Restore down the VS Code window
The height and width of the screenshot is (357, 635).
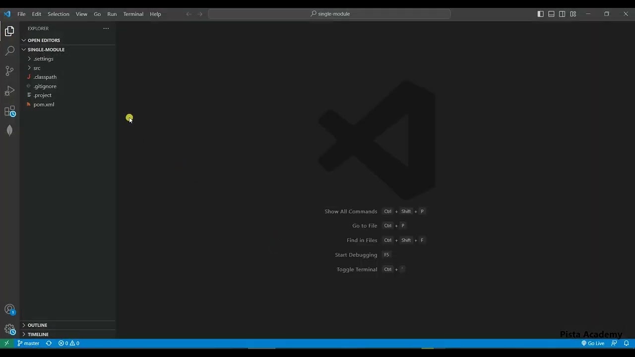click(607, 14)
